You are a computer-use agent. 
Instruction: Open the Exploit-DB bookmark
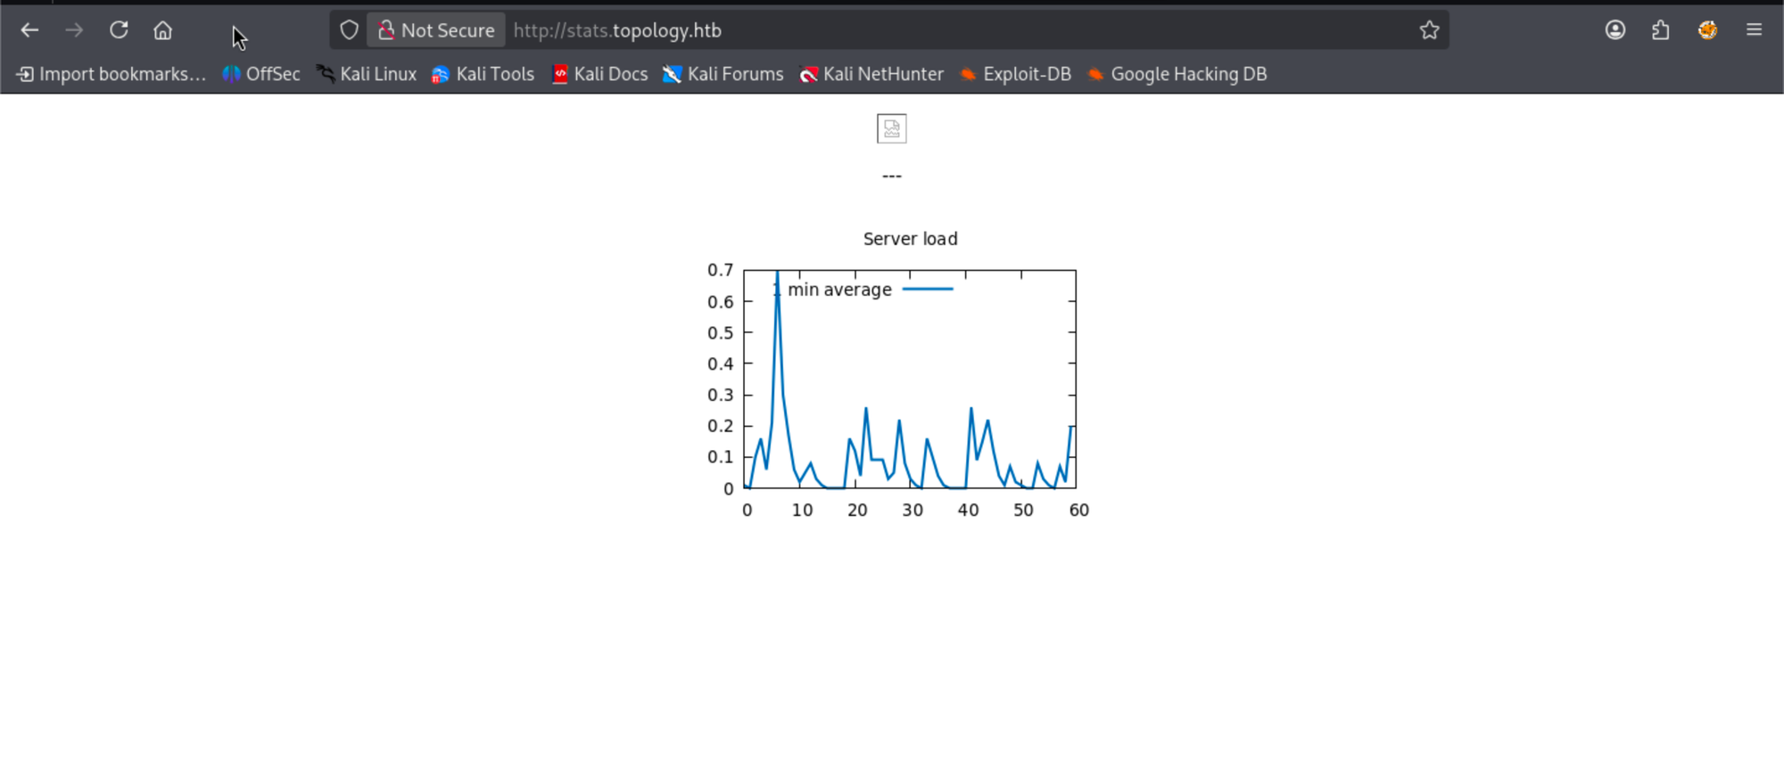tap(1015, 74)
